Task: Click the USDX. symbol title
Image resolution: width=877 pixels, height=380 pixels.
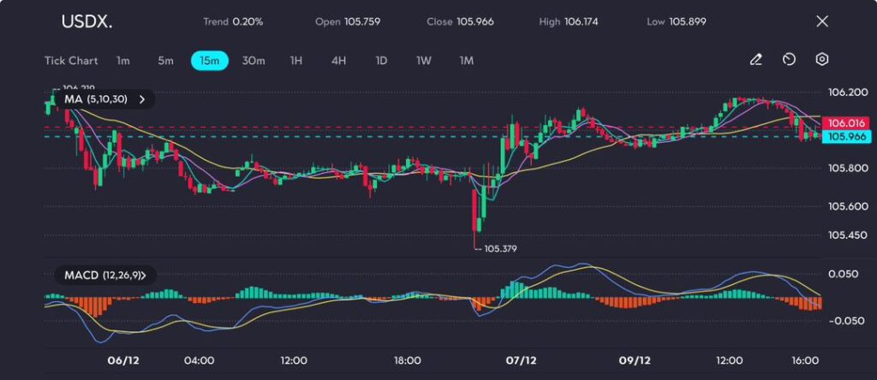Action: [84, 21]
